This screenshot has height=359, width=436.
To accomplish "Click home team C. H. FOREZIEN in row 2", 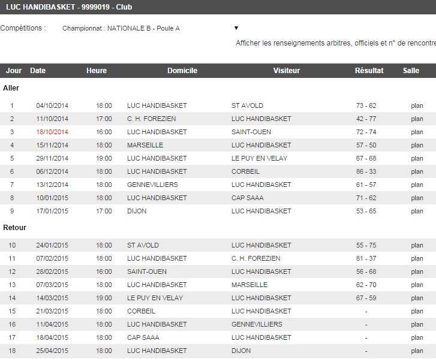I will pyautogui.click(x=152, y=119).
